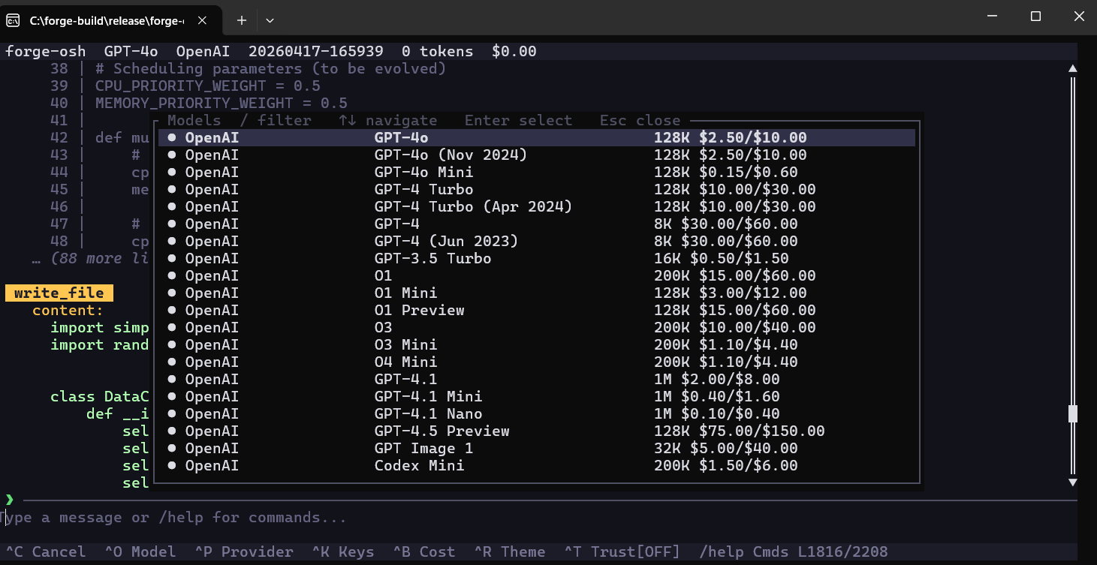The height and width of the screenshot is (565, 1097).
Task: Open ^K Keys in the footer
Action: pos(343,552)
